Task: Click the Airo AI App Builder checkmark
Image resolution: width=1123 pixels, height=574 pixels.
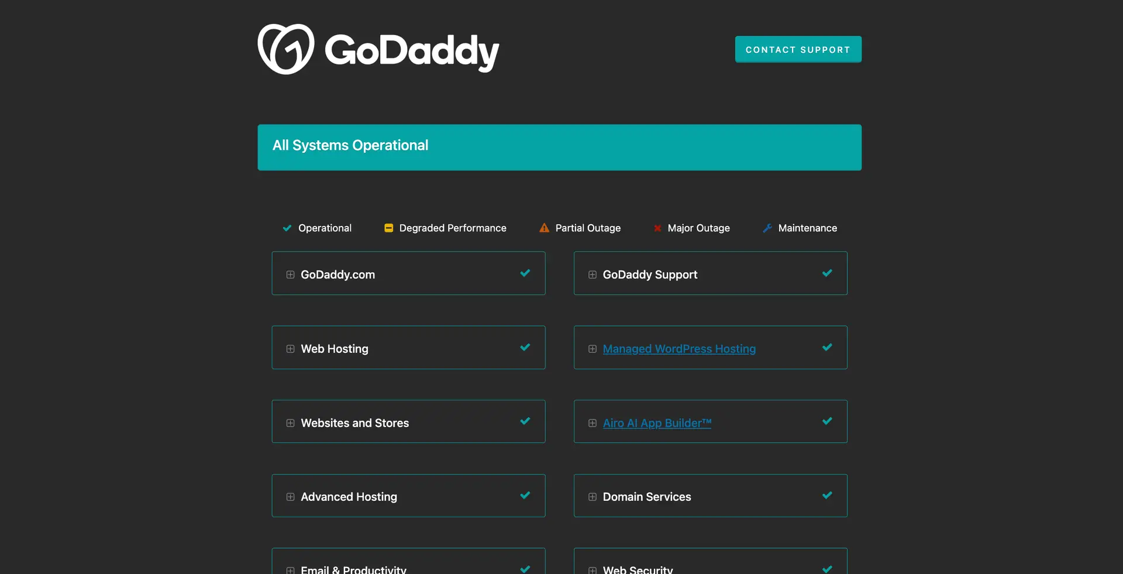Action: 827,421
